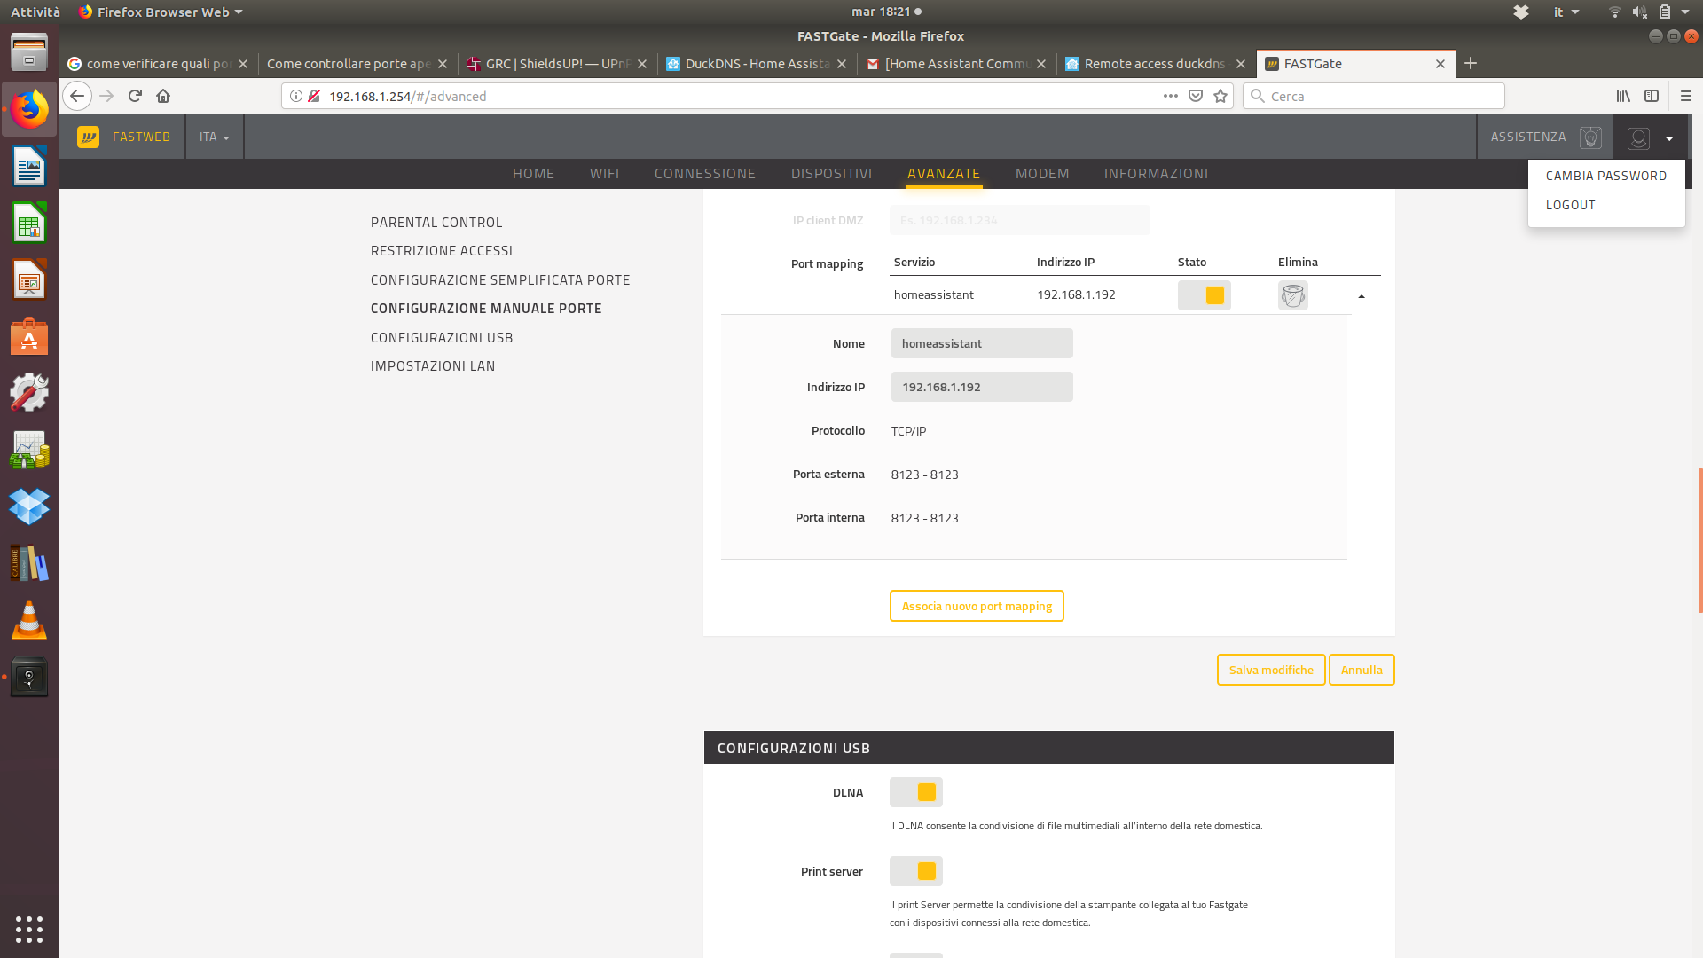The image size is (1703, 958).
Task: Open the Firefox library icon
Action: tap(1622, 96)
